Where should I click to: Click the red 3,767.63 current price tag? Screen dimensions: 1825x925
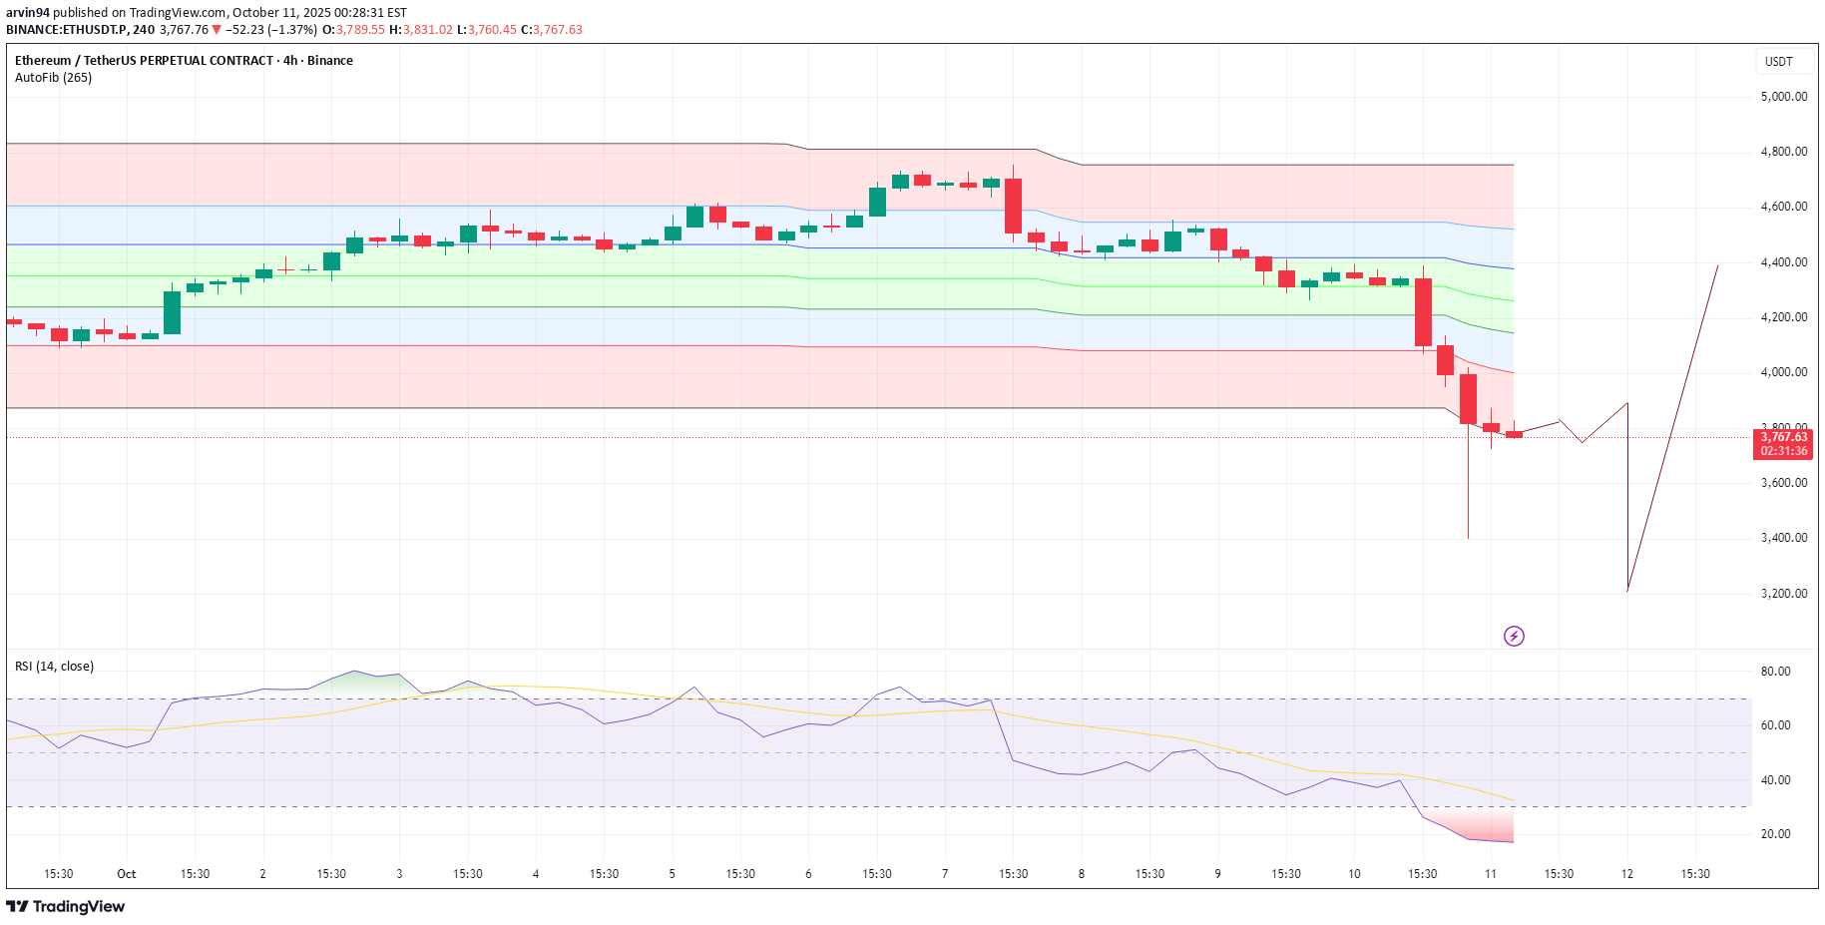pyautogui.click(x=1783, y=437)
